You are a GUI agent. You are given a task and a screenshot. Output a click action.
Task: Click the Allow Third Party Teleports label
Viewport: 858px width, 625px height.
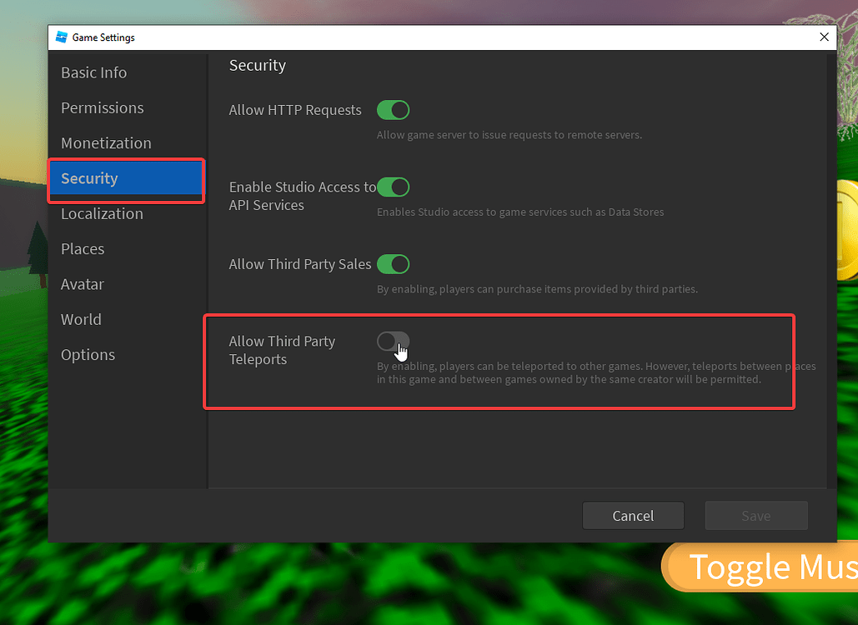[282, 350]
